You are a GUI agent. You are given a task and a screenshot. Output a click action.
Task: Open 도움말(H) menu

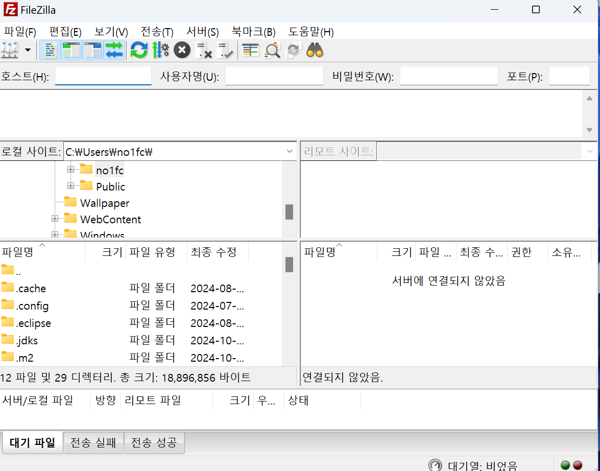311,32
